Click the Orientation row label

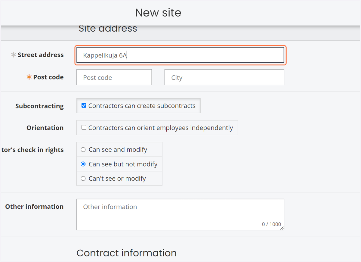pos(45,128)
